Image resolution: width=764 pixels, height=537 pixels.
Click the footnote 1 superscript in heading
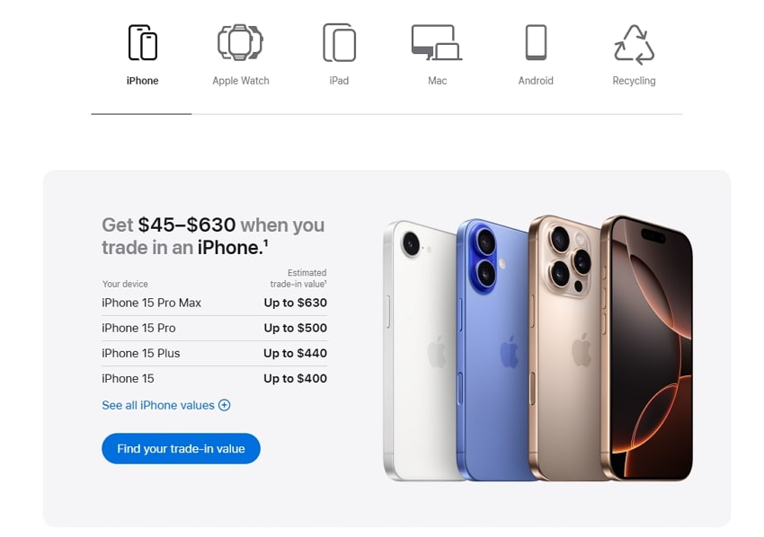click(266, 242)
